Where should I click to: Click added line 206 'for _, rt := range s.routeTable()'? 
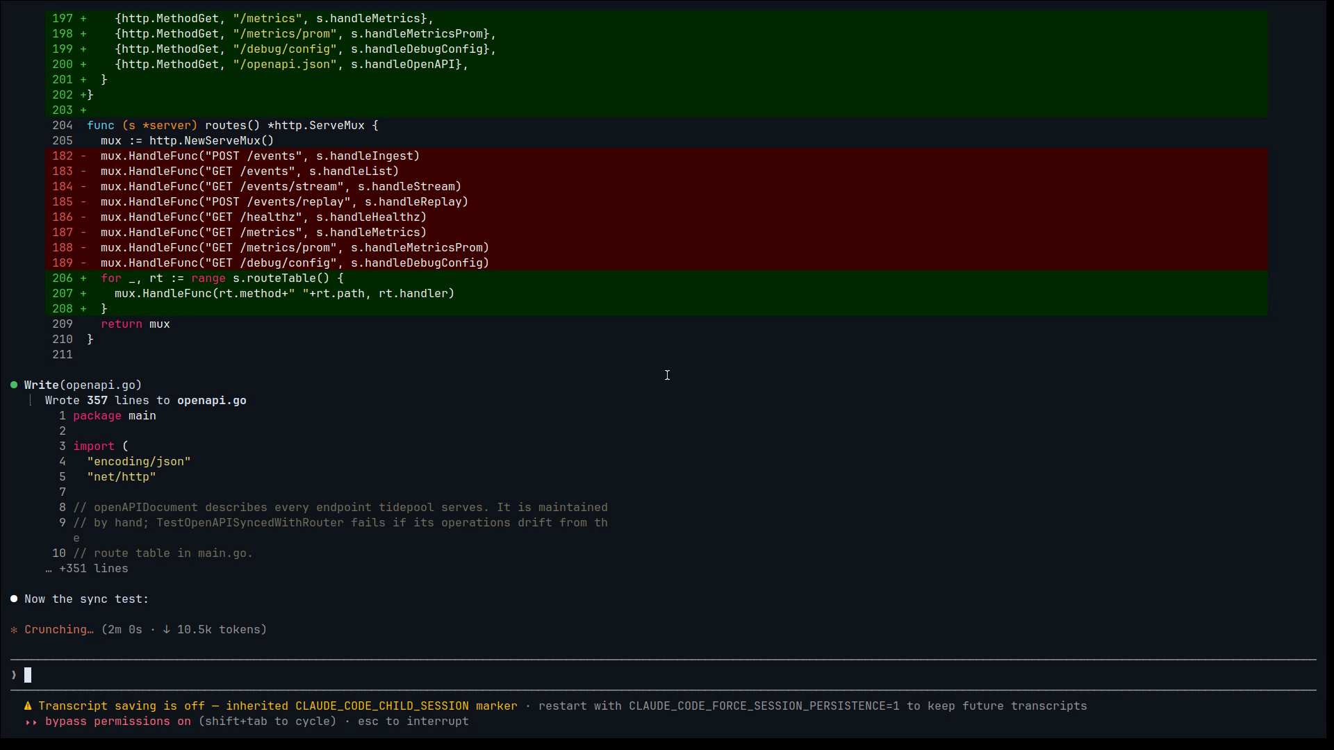coord(657,278)
